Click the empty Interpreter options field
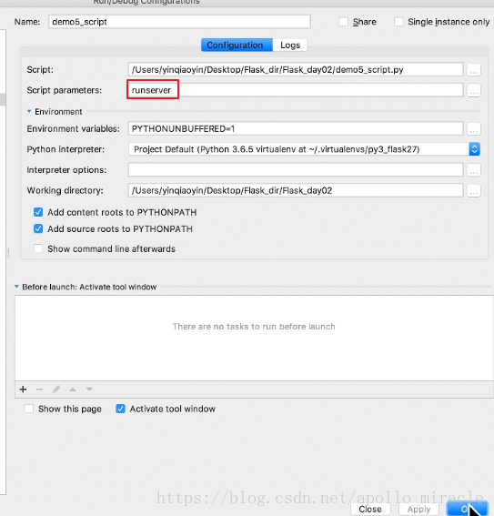The width and height of the screenshot is (494, 516). tap(296, 170)
